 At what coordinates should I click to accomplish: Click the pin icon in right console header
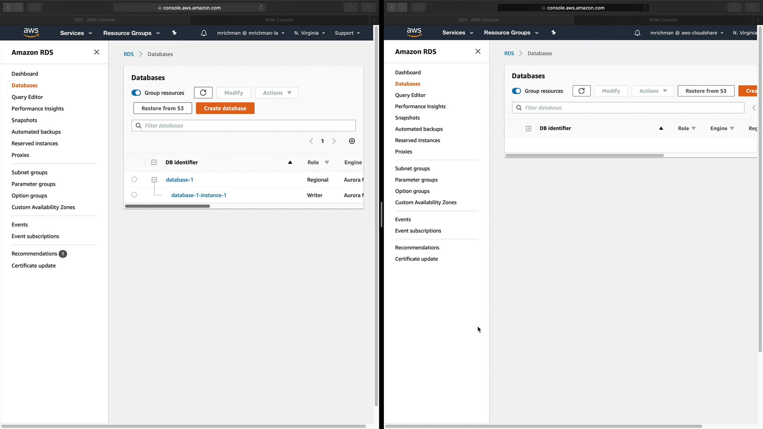tap(554, 33)
